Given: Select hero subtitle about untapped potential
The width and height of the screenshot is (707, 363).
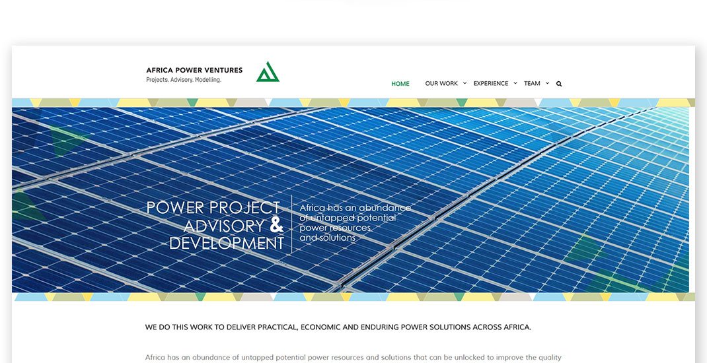Looking at the screenshot, I should coord(355,222).
